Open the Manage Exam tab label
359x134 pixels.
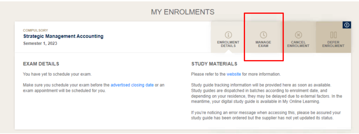coord(263,44)
